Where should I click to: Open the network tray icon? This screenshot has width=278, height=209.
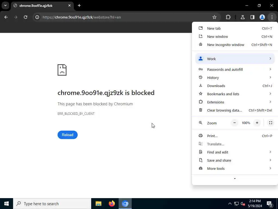point(236,204)
